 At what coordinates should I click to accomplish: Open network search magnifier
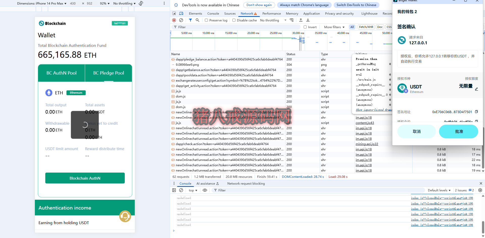tap(198, 20)
